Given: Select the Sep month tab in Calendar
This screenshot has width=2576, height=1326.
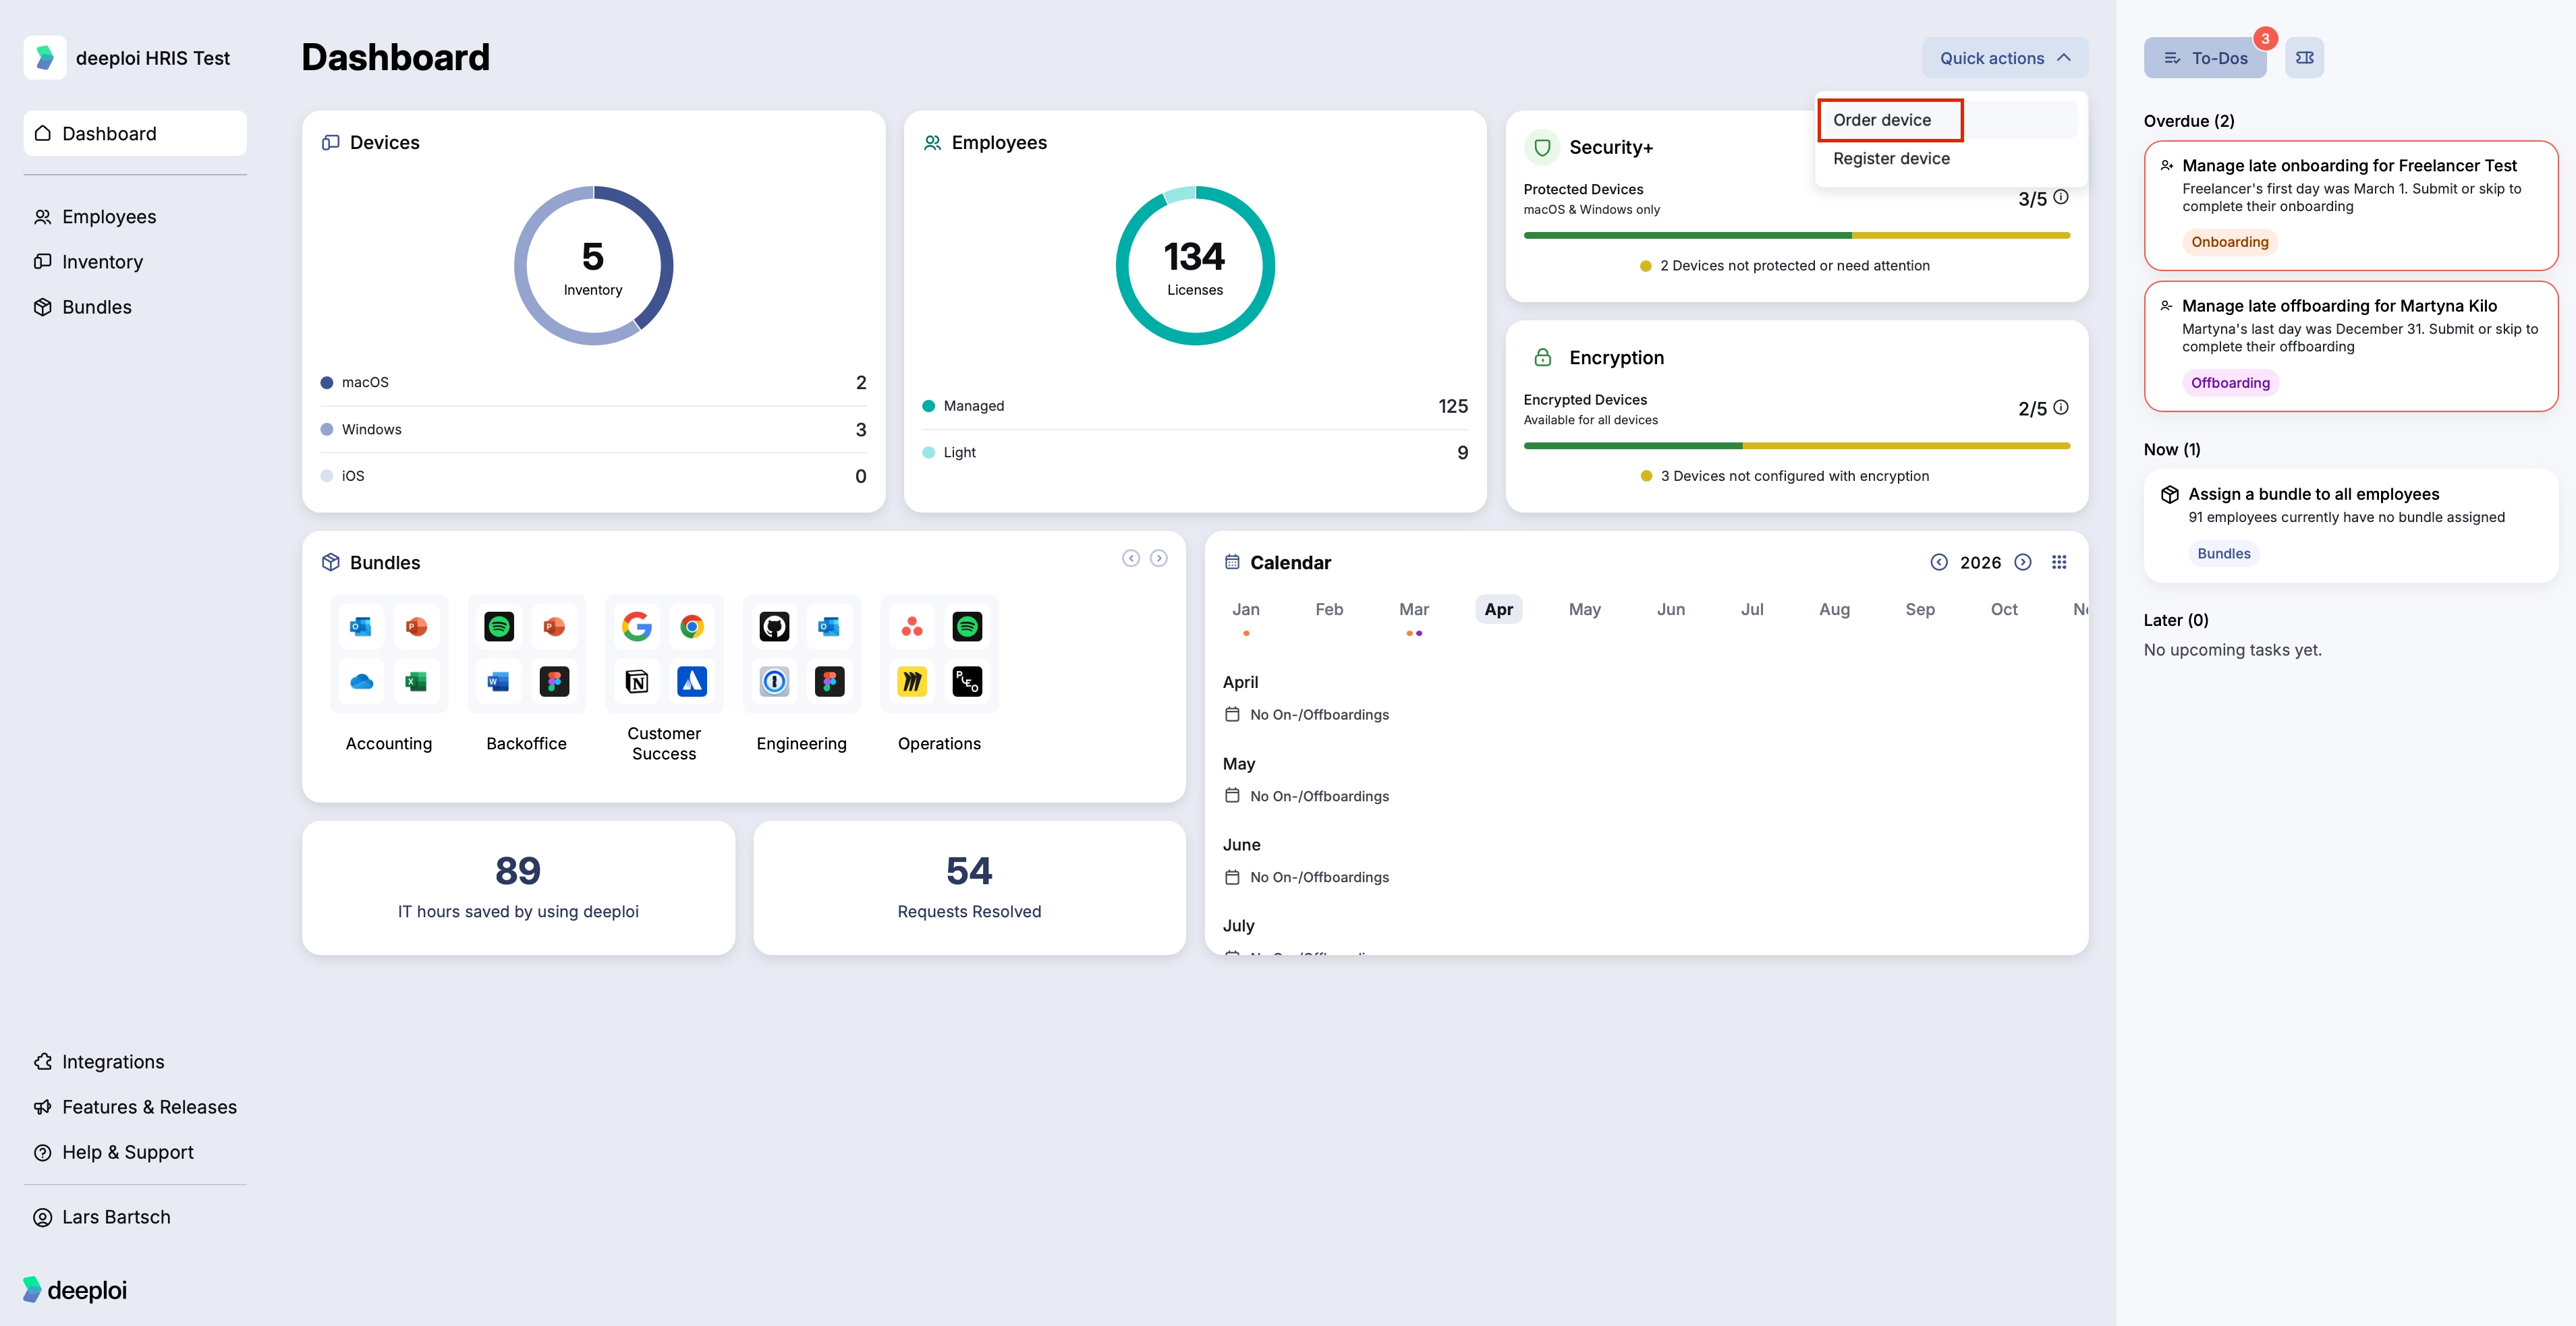Looking at the screenshot, I should tap(1920, 610).
